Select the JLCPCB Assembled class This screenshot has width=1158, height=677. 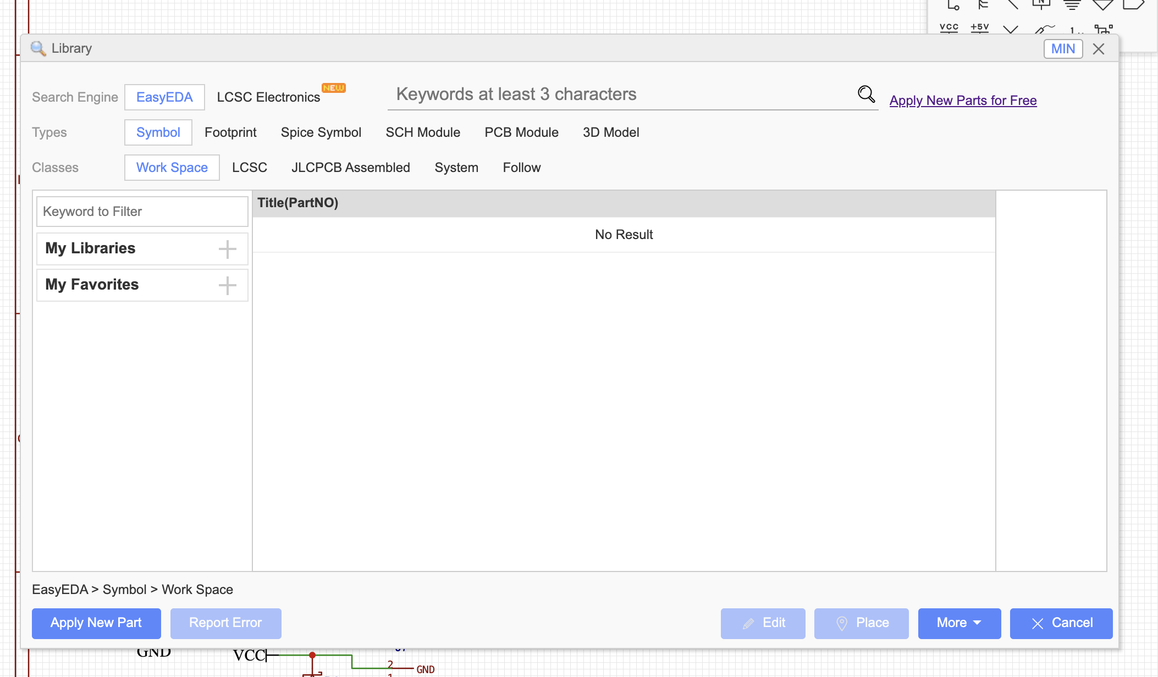(x=351, y=168)
